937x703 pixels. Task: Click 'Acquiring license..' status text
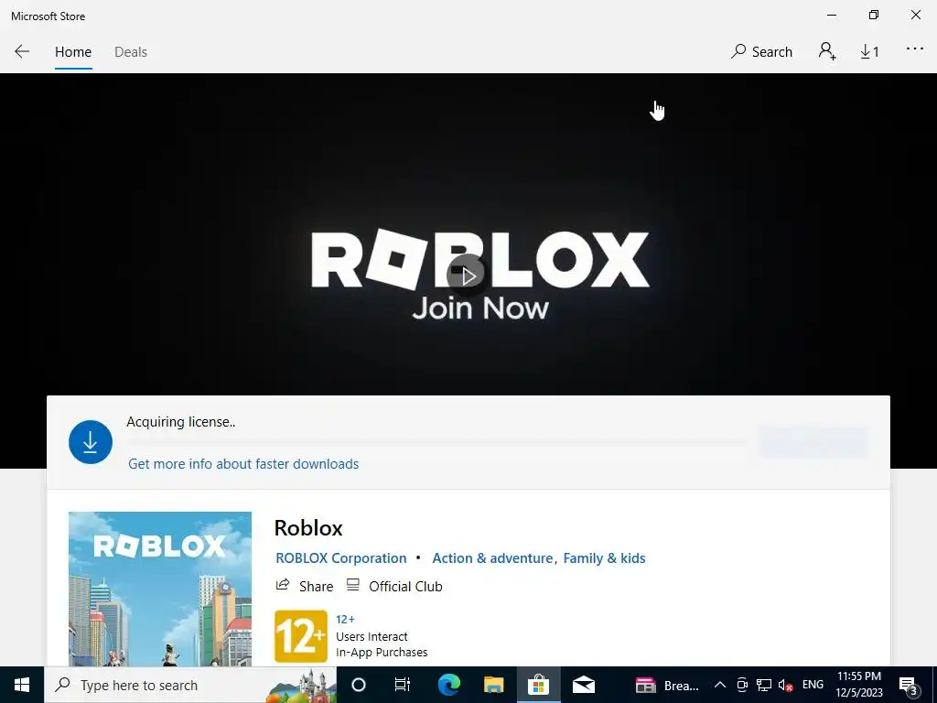point(180,422)
